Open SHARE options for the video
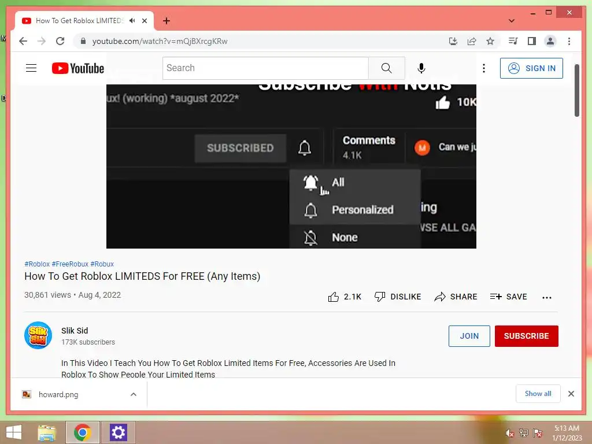 [x=456, y=297]
